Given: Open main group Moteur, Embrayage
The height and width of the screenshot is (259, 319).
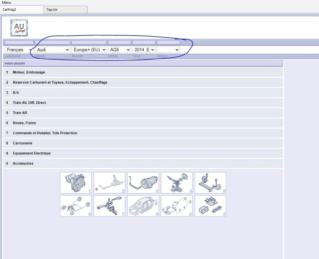Looking at the screenshot, I should point(29,72).
